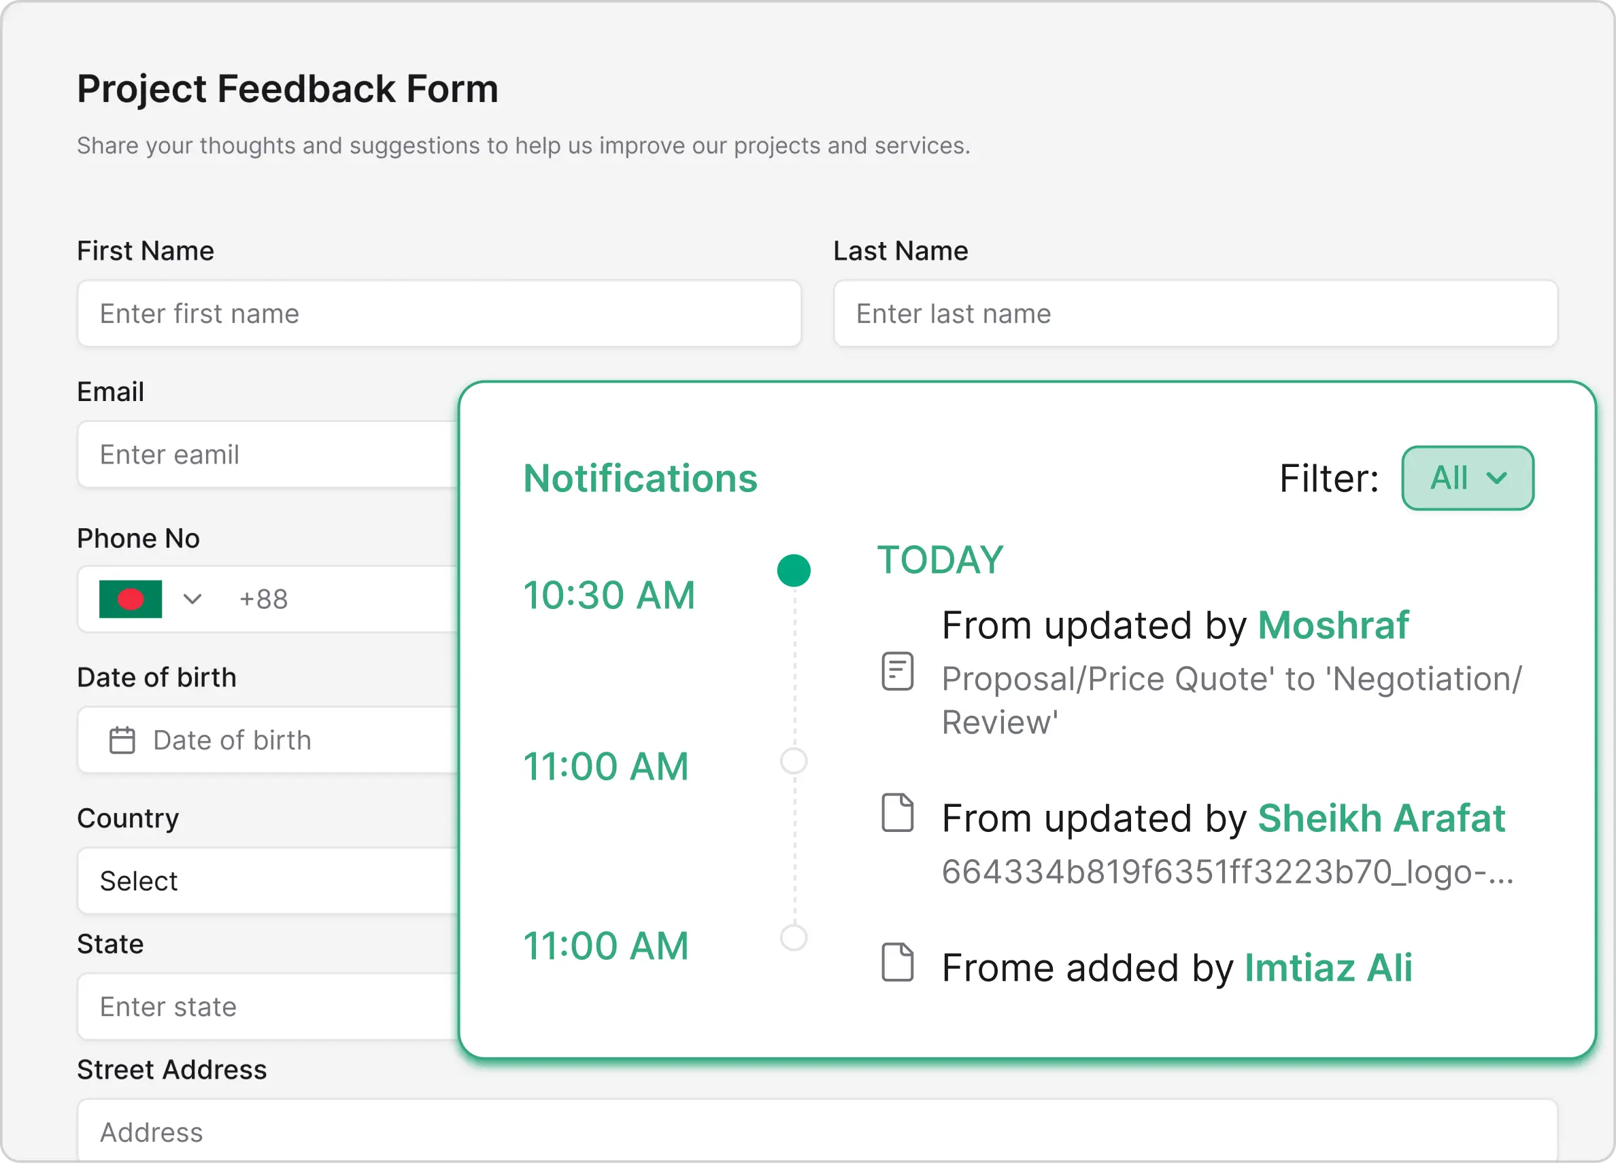Image resolution: width=1616 pixels, height=1163 pixels.
Task: Select the first 11:00 AM hollow timeline dot
Action: (794, 761)
